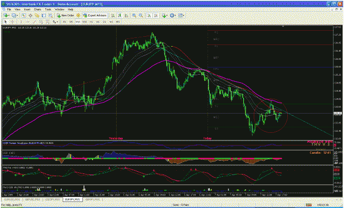This screenshot has height=208, width=344.
Task: Click the 'For Help, press F1' status text
Action: point(12,205)
